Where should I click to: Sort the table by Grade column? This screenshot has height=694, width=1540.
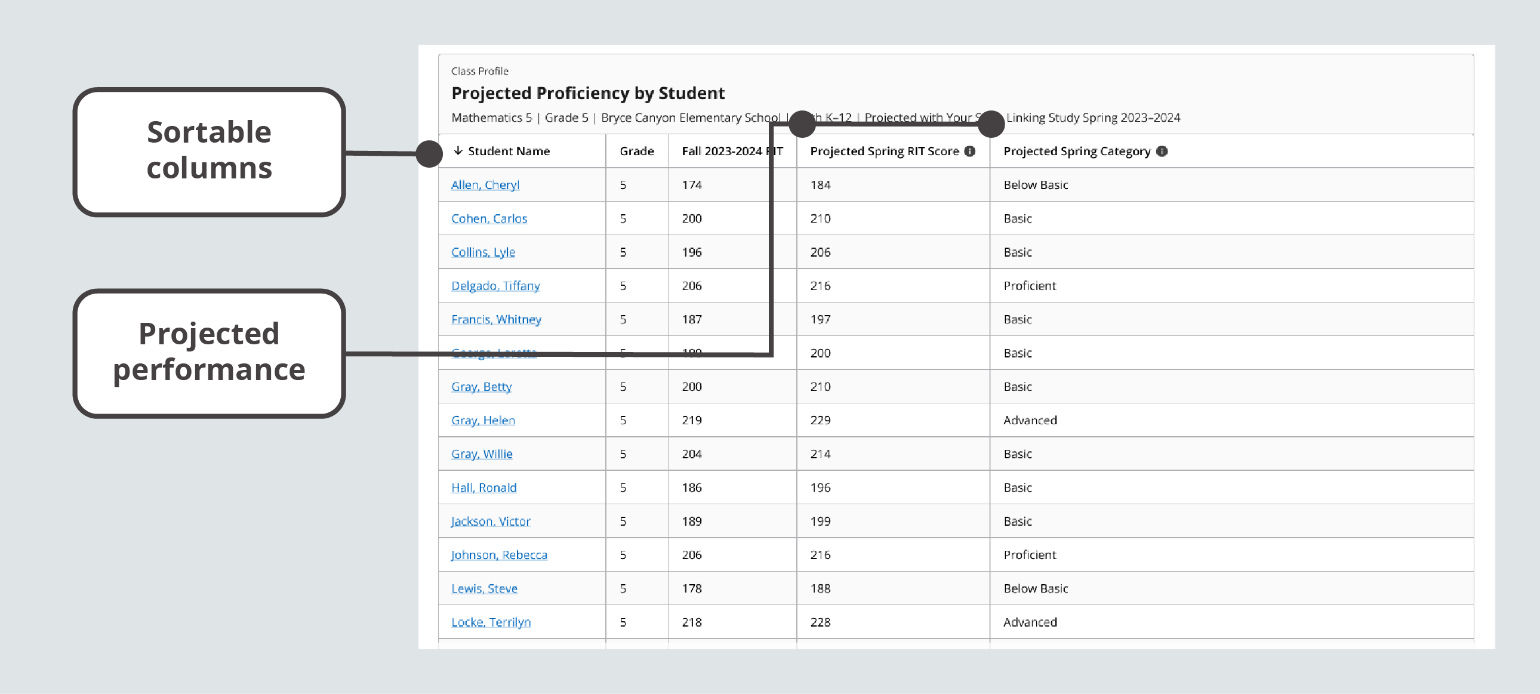pos(636,151)
